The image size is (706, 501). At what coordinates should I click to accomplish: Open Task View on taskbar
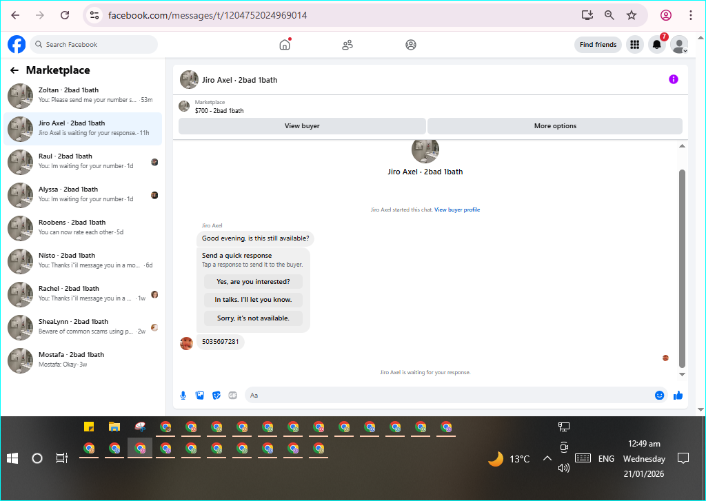pyautogui.click(x=61, y=458)
